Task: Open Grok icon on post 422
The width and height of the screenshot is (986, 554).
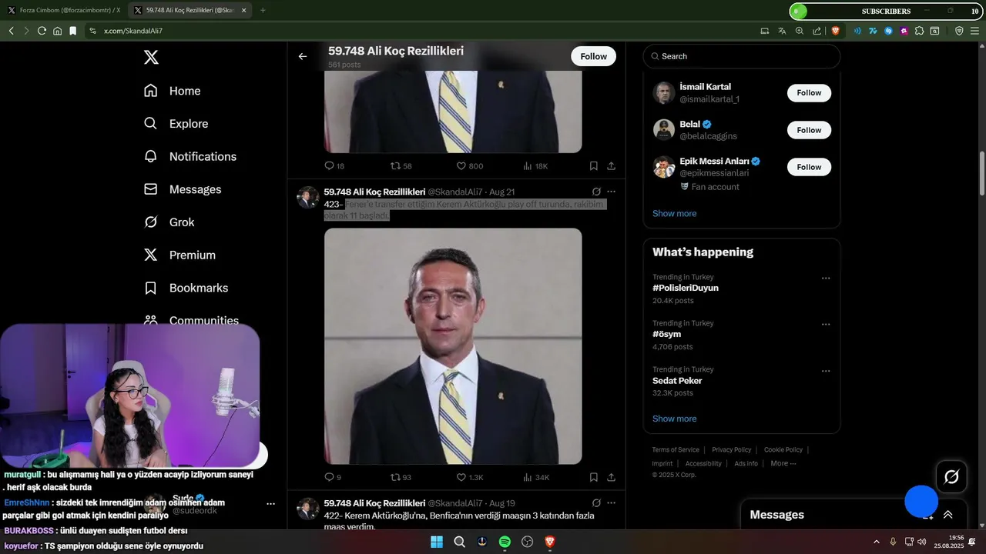Action: [596, 503]
